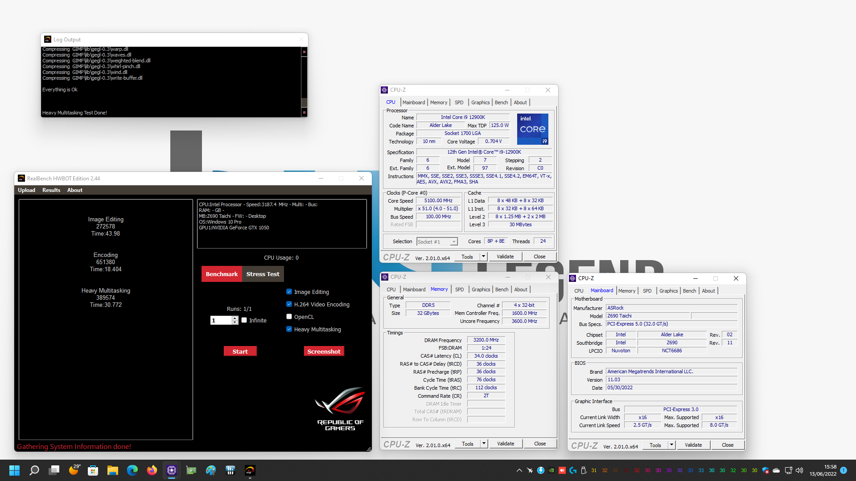Open Tools dropdown arrow in CPU-Z CPU window

point(483,257)
